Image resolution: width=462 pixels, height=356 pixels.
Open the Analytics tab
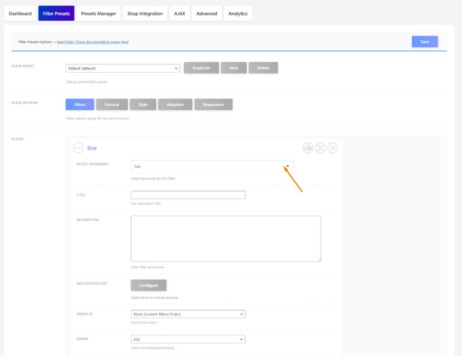[x=238, y=13]
